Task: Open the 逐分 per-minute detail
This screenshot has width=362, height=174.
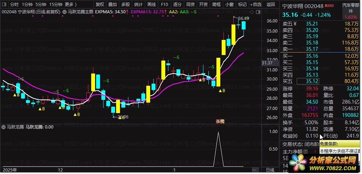Action: coord(177,5)
